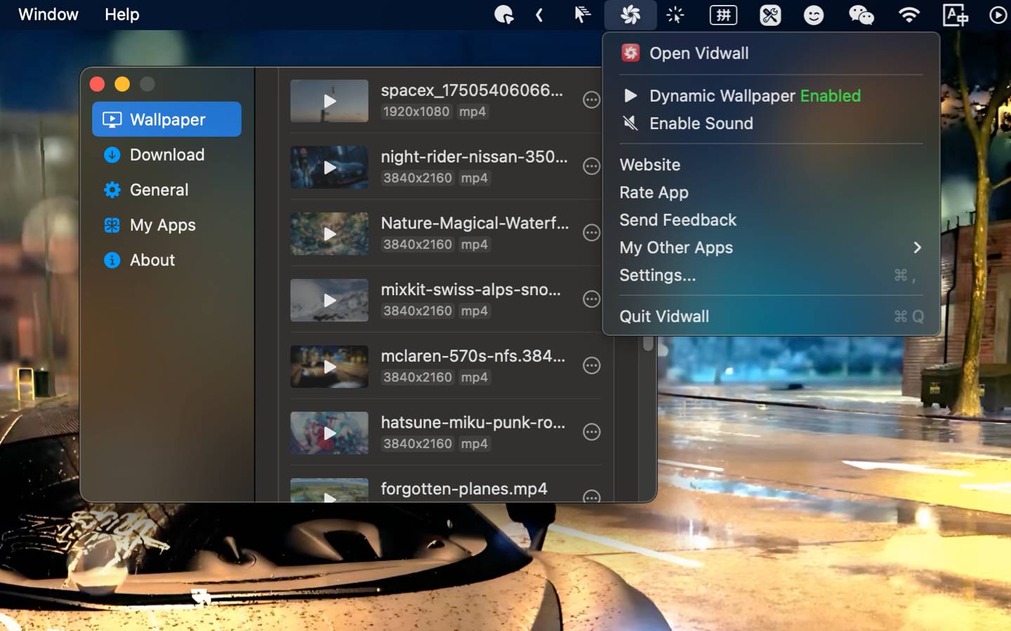Select Wallpaper in the sidebar
The width and height of the screenshot is (1011, 631).
click(x=167, y=119)
